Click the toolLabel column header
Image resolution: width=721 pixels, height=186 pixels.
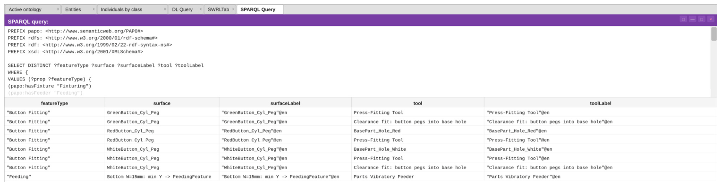click(601, 103)
